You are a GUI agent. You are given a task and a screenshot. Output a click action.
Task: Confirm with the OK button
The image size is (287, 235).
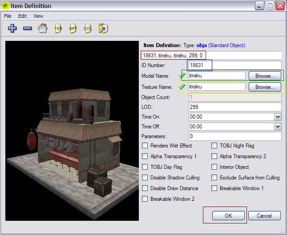point(228,216)
